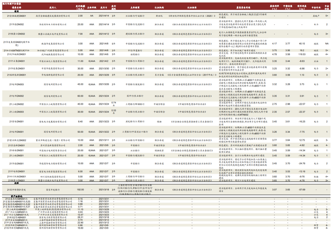Select the spread value -13.16
Viewport: 333px width, 231px height.
tap(302, 172)
